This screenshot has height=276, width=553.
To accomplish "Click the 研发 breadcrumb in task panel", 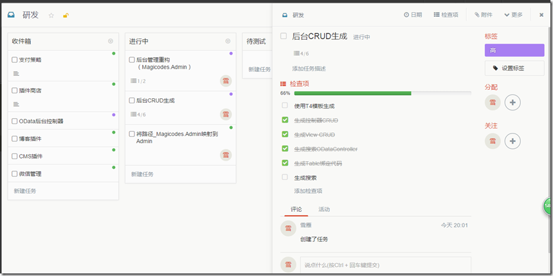I will (x=298, y=15).
